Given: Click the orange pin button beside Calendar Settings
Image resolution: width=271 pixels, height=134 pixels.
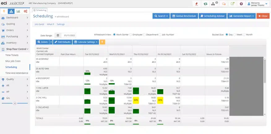Looking at the screenshot, I should pyautogui.click(x=102, y=42).
